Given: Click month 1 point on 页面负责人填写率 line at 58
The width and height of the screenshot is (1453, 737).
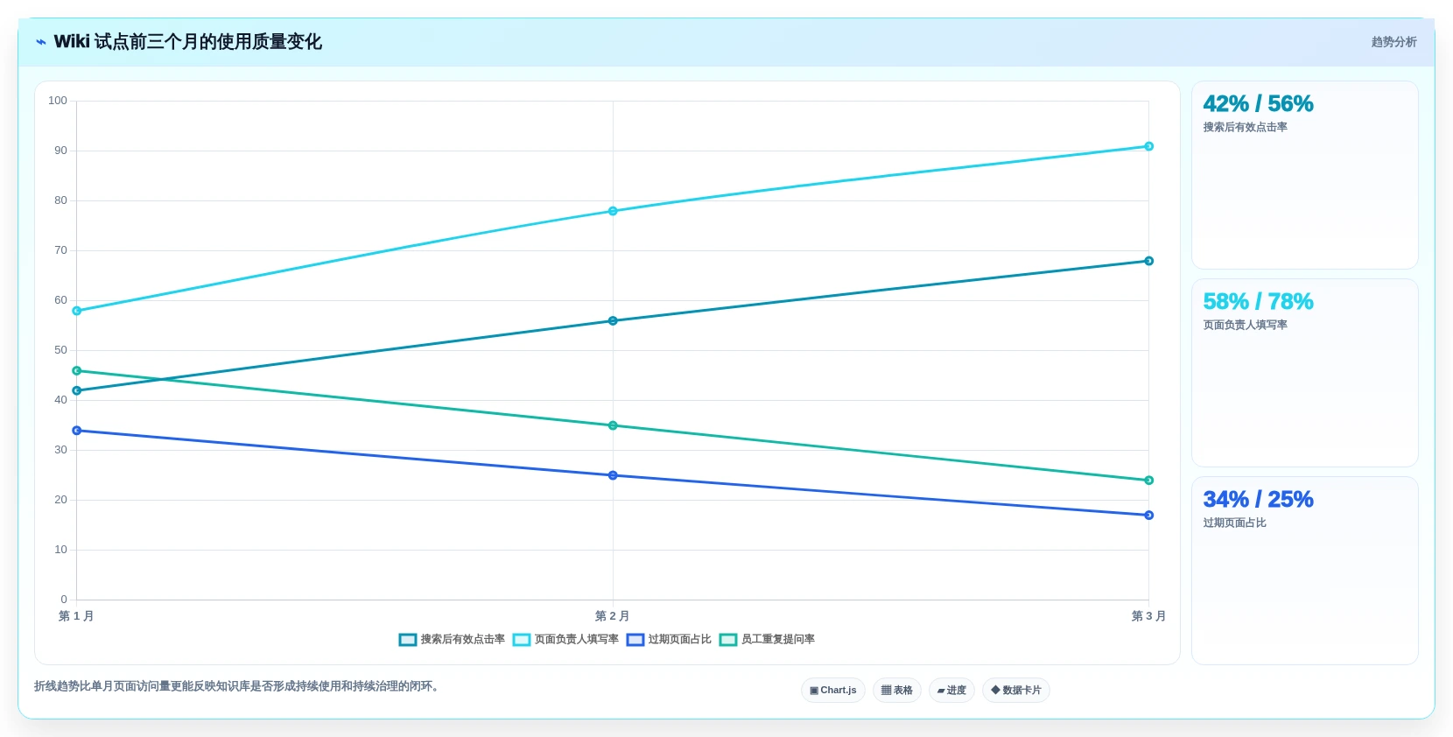Looking at the screenshot, I should [77, 311].
